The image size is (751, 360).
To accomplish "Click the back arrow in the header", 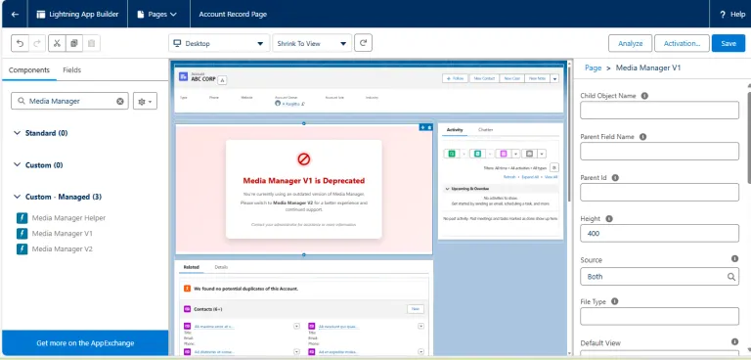I will click(x=15, y=15).
